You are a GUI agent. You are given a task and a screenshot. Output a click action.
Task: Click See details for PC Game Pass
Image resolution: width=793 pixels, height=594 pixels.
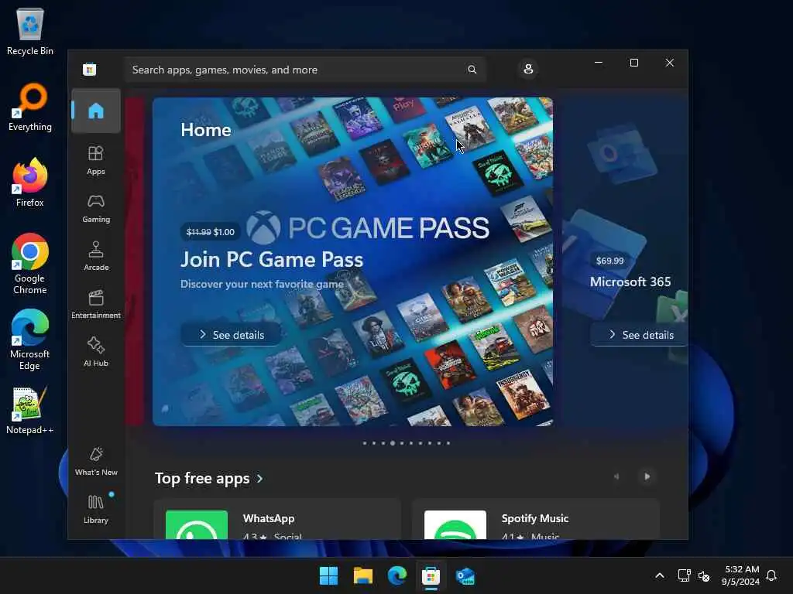coord(231,334)
